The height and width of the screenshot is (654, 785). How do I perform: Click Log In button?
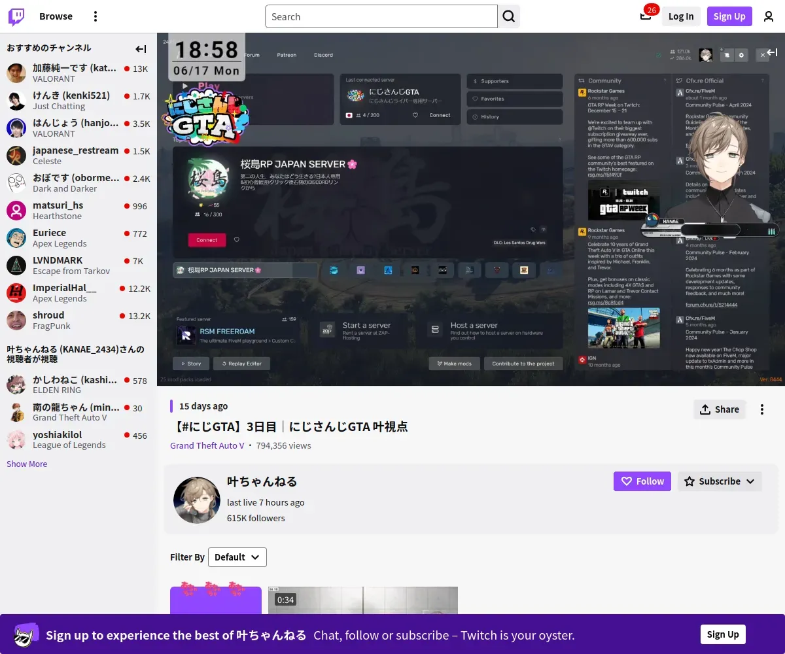coord(681,16)
